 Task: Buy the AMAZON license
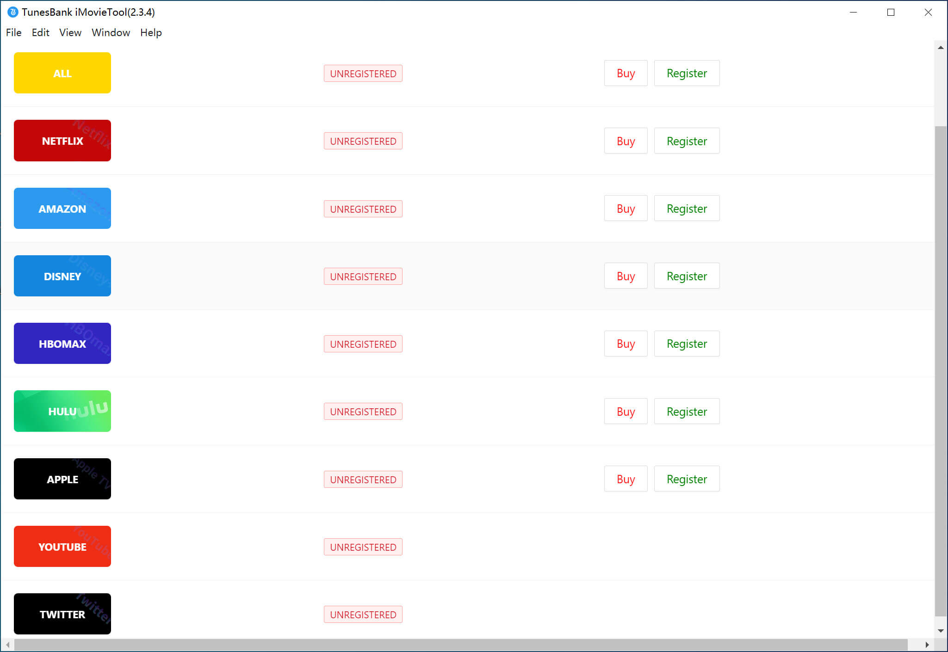tap(626, 209)
